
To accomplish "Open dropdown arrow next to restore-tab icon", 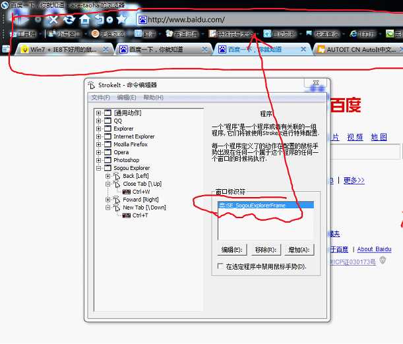I will [109, 20].
